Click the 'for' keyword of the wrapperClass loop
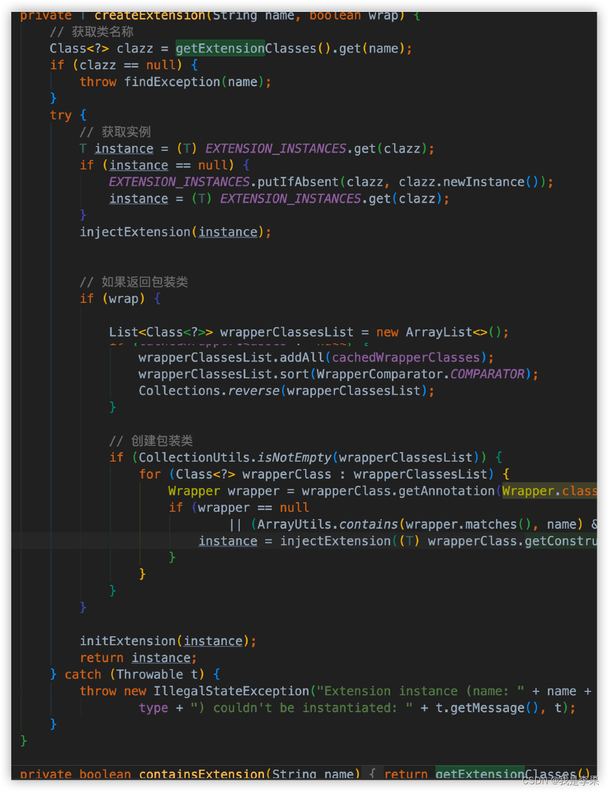 coord(150,475)
